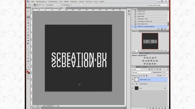The height and width of the screenshot is (109, 195).
Task: Click the Refine Edge button
Action: pos(77,5)
